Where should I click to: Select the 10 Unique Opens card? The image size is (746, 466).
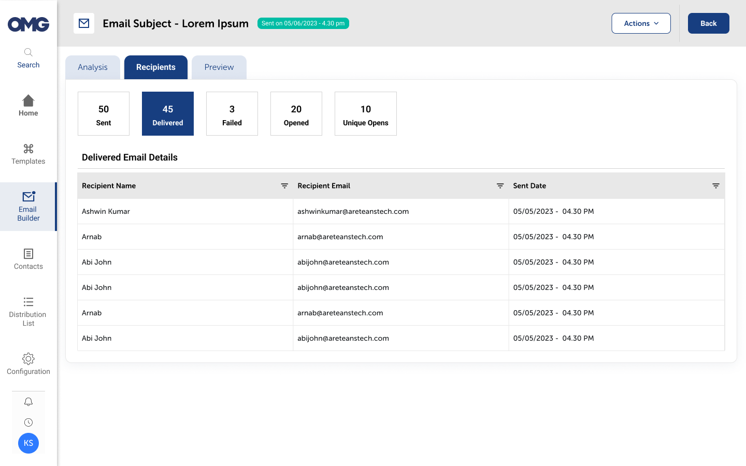pyautogui.click(x=365, y=114)
